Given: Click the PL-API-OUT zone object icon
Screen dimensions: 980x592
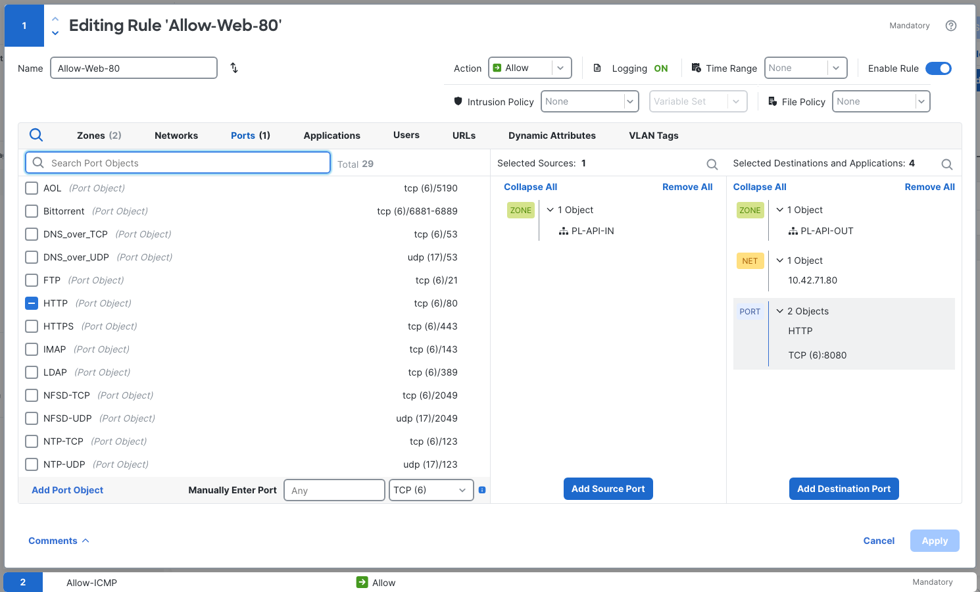Looking at the screenshot, I should pos(793,231).
